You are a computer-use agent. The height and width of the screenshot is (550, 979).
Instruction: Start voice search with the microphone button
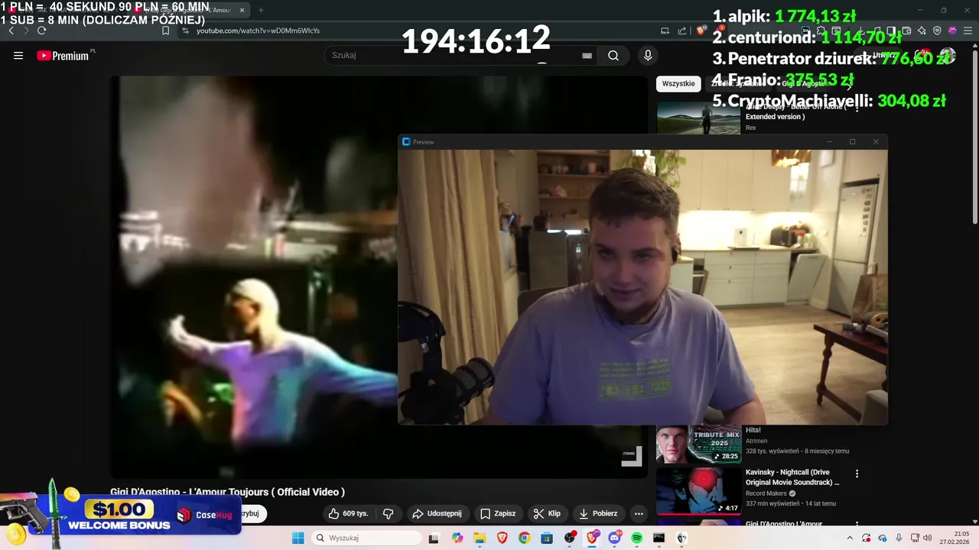click(648, 55)
